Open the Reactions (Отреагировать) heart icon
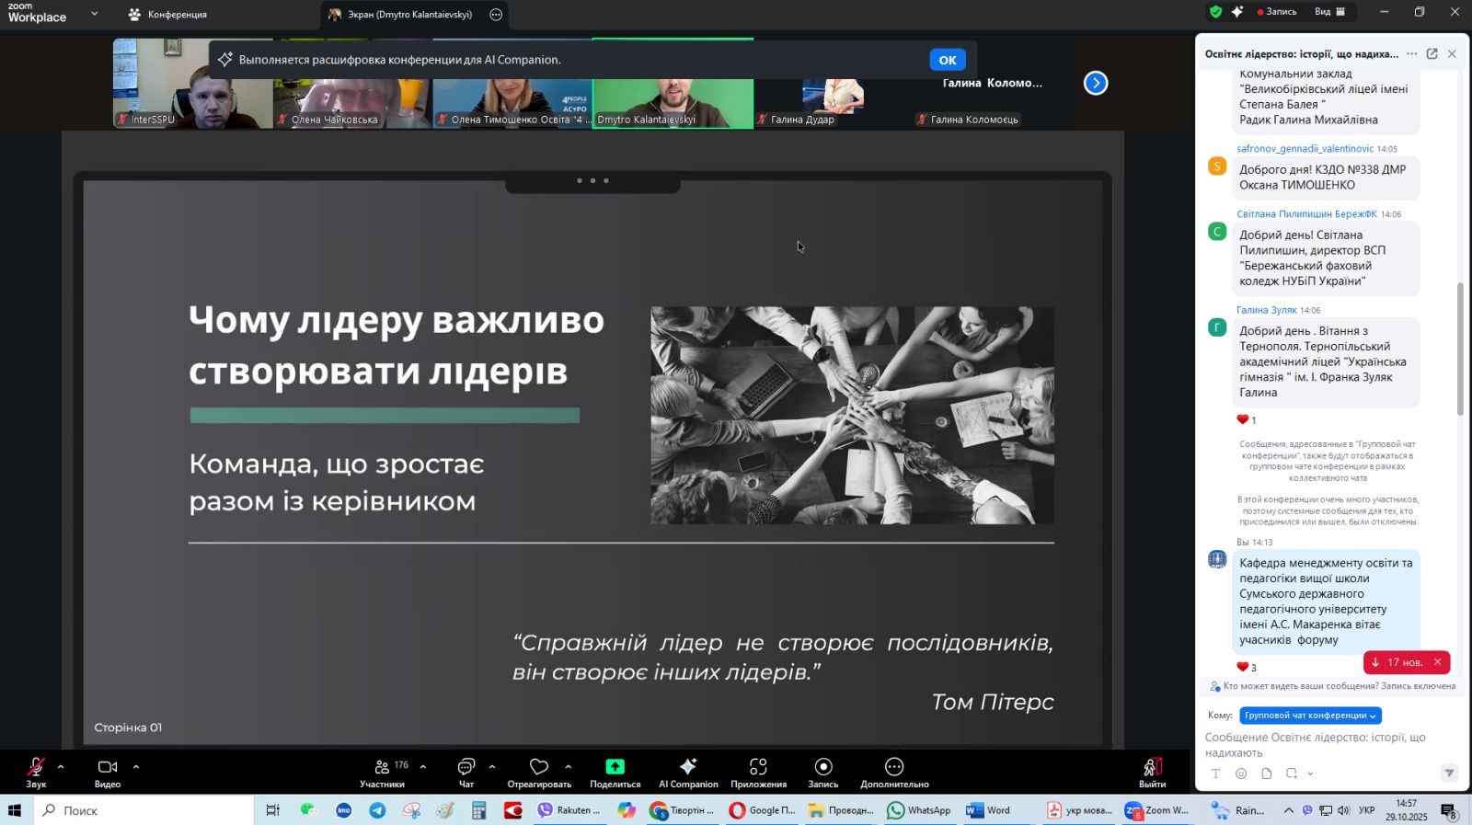1472x825 pixels. point(539,767)
